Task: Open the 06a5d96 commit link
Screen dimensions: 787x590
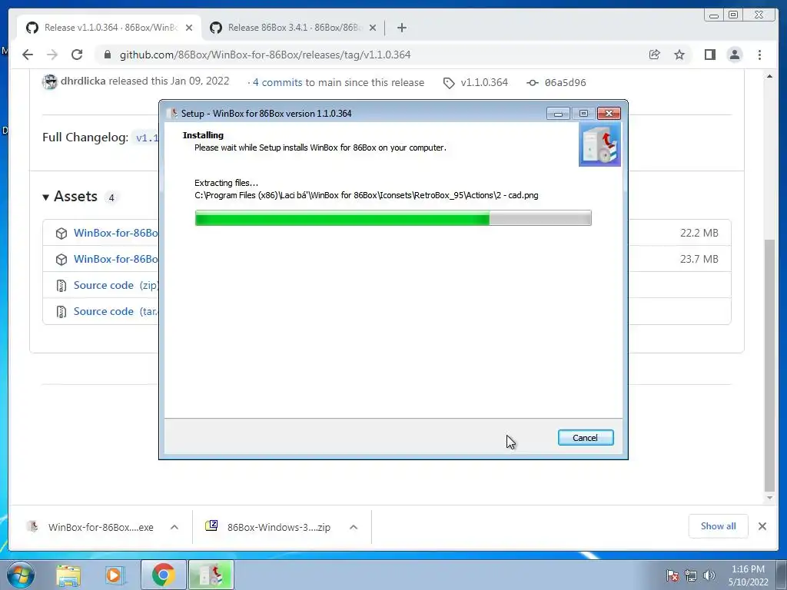Action: 565,82
